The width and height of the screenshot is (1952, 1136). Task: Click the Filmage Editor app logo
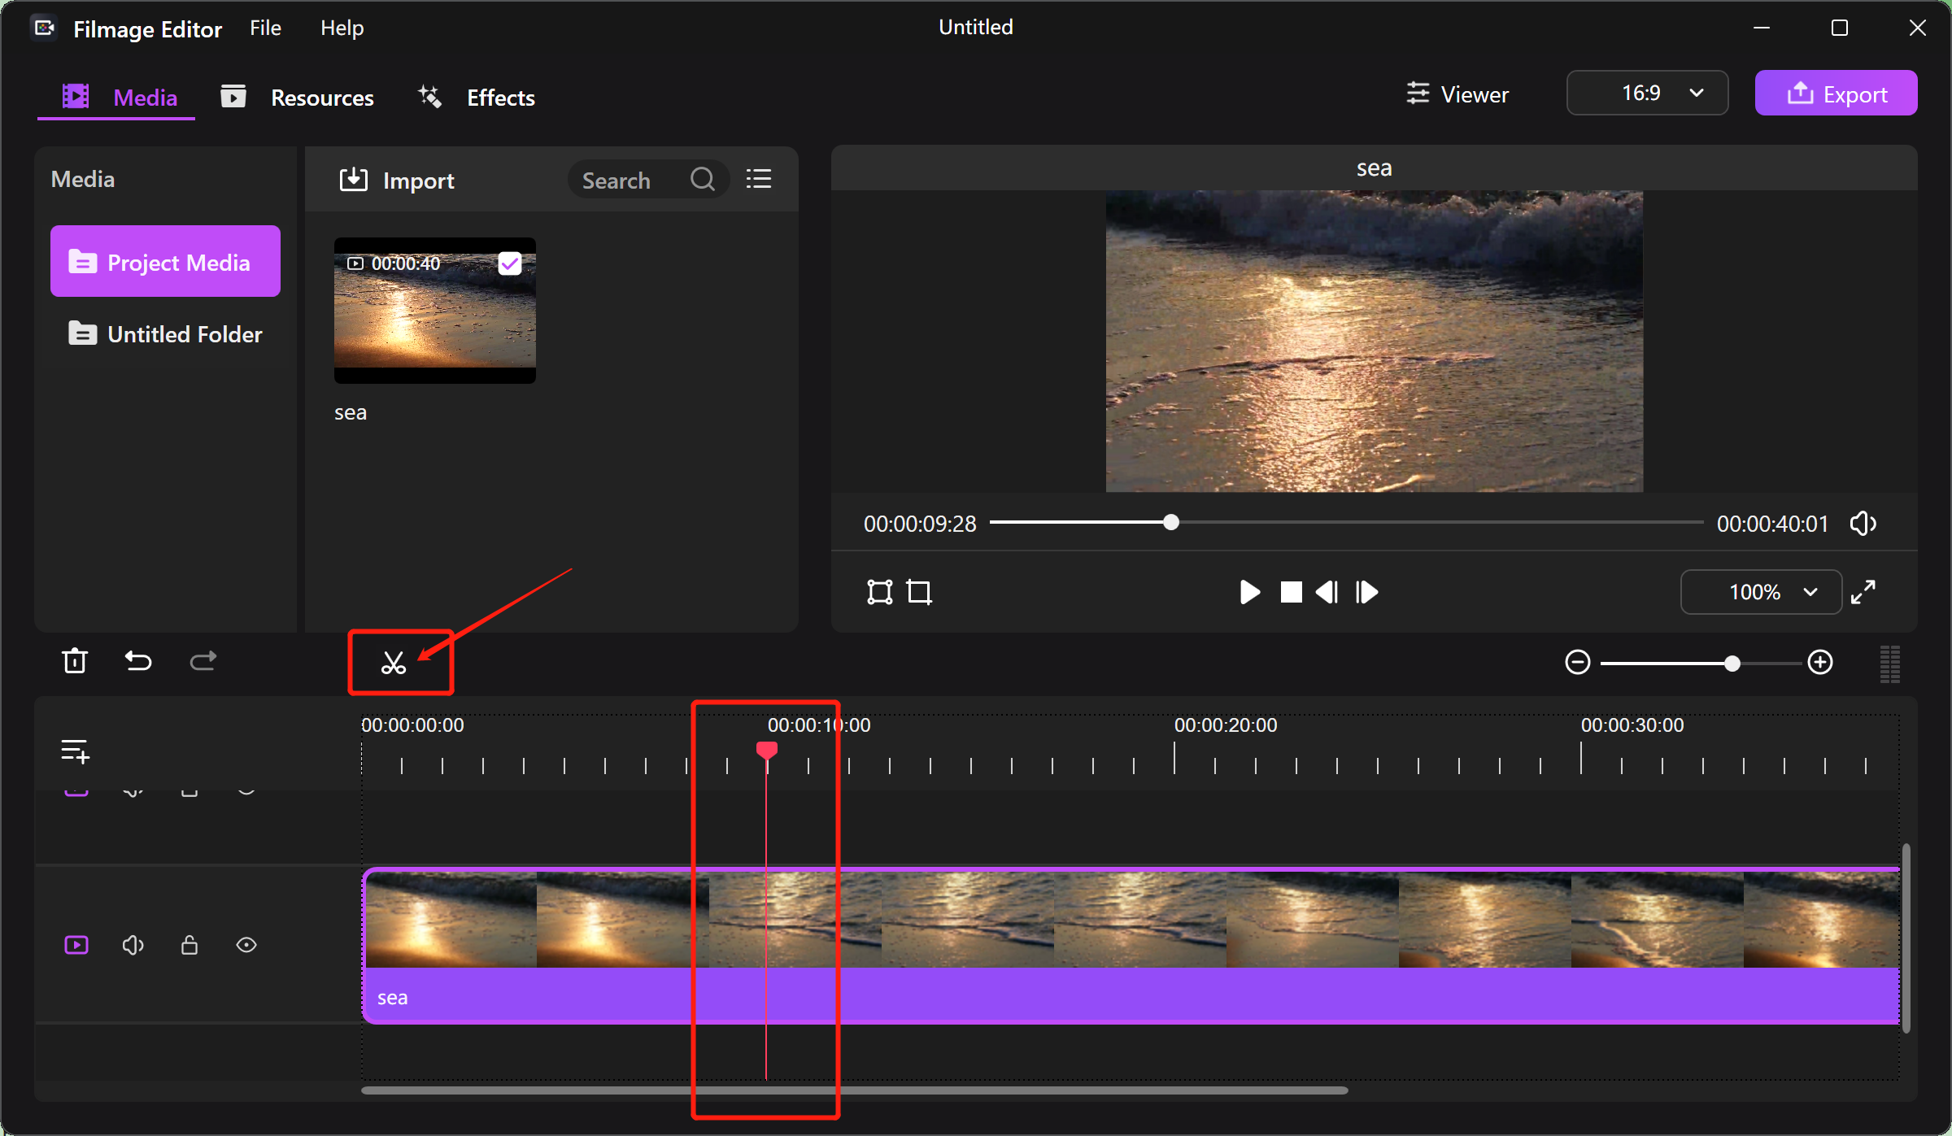point(44,28)
